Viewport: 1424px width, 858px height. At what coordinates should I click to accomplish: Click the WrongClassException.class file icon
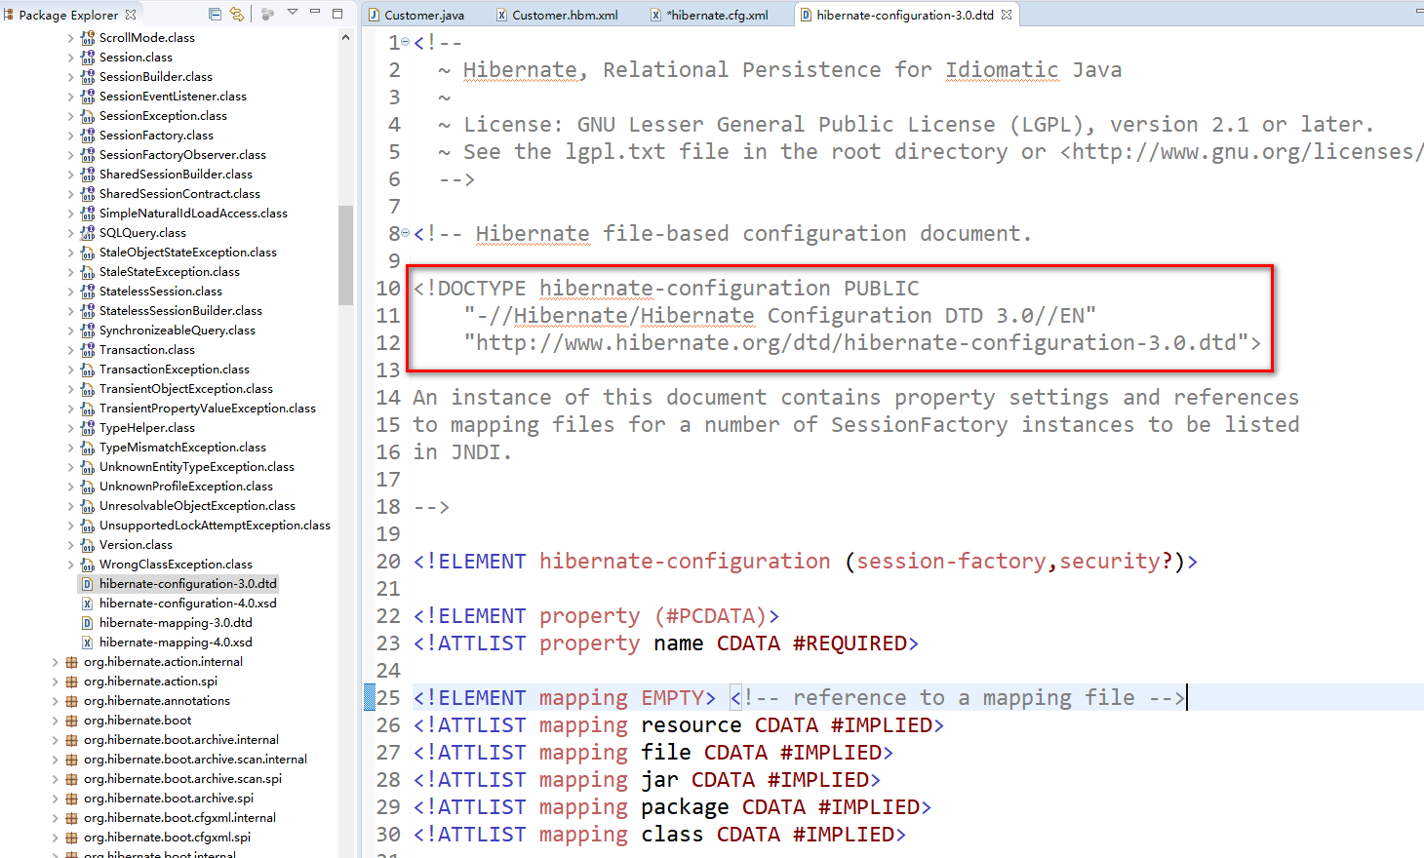click(x=87, y=565)
